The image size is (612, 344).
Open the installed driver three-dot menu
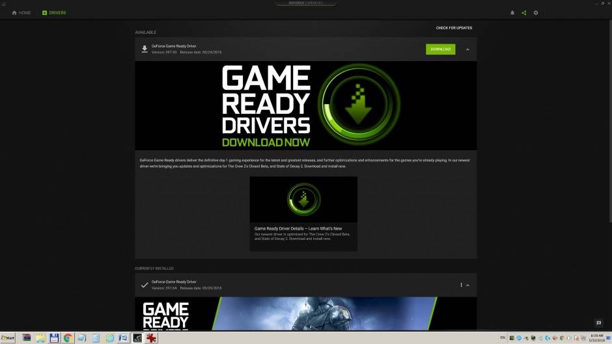461,285
